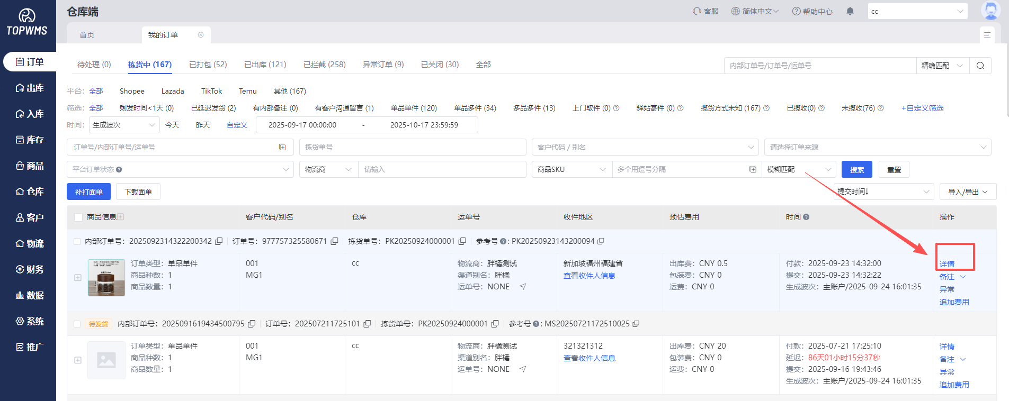Click the first order's product thumbnail
Viewport: 1009px width, 401px height.
[x=106, y=277]
